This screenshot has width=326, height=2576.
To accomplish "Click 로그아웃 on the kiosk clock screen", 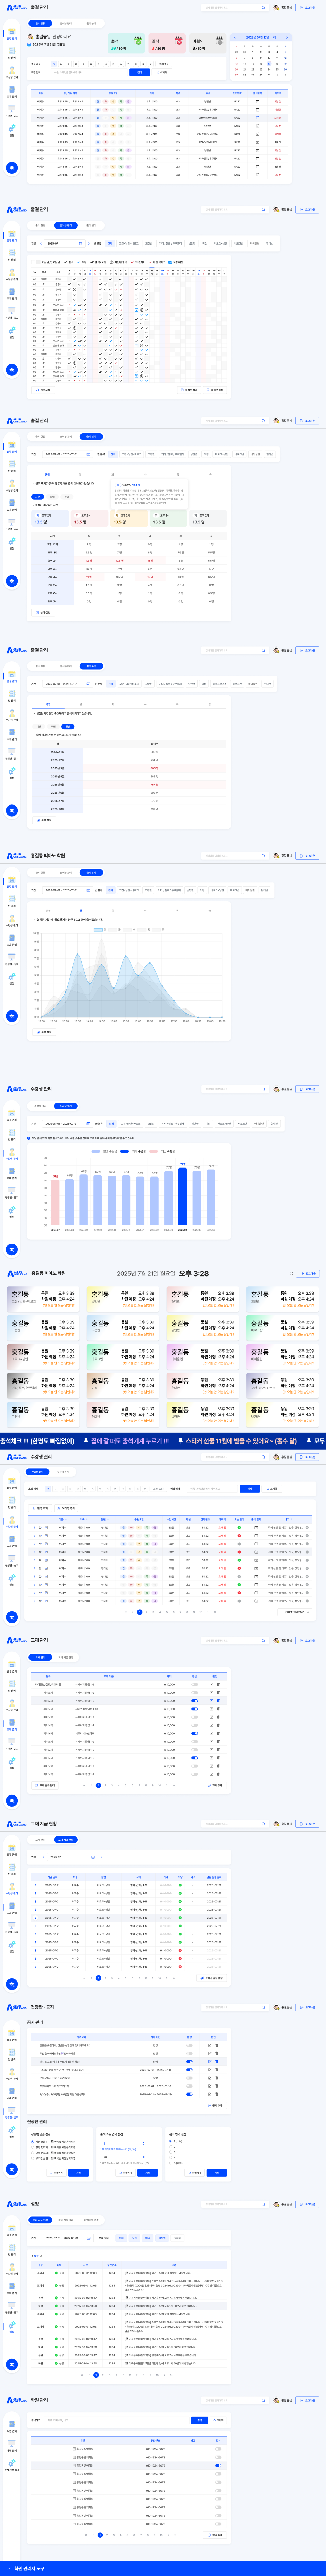I will [308, 1274].
